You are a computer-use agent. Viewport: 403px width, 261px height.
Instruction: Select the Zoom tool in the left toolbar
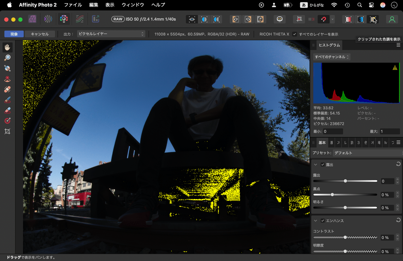pyautogui.click(x=8, y=57)
